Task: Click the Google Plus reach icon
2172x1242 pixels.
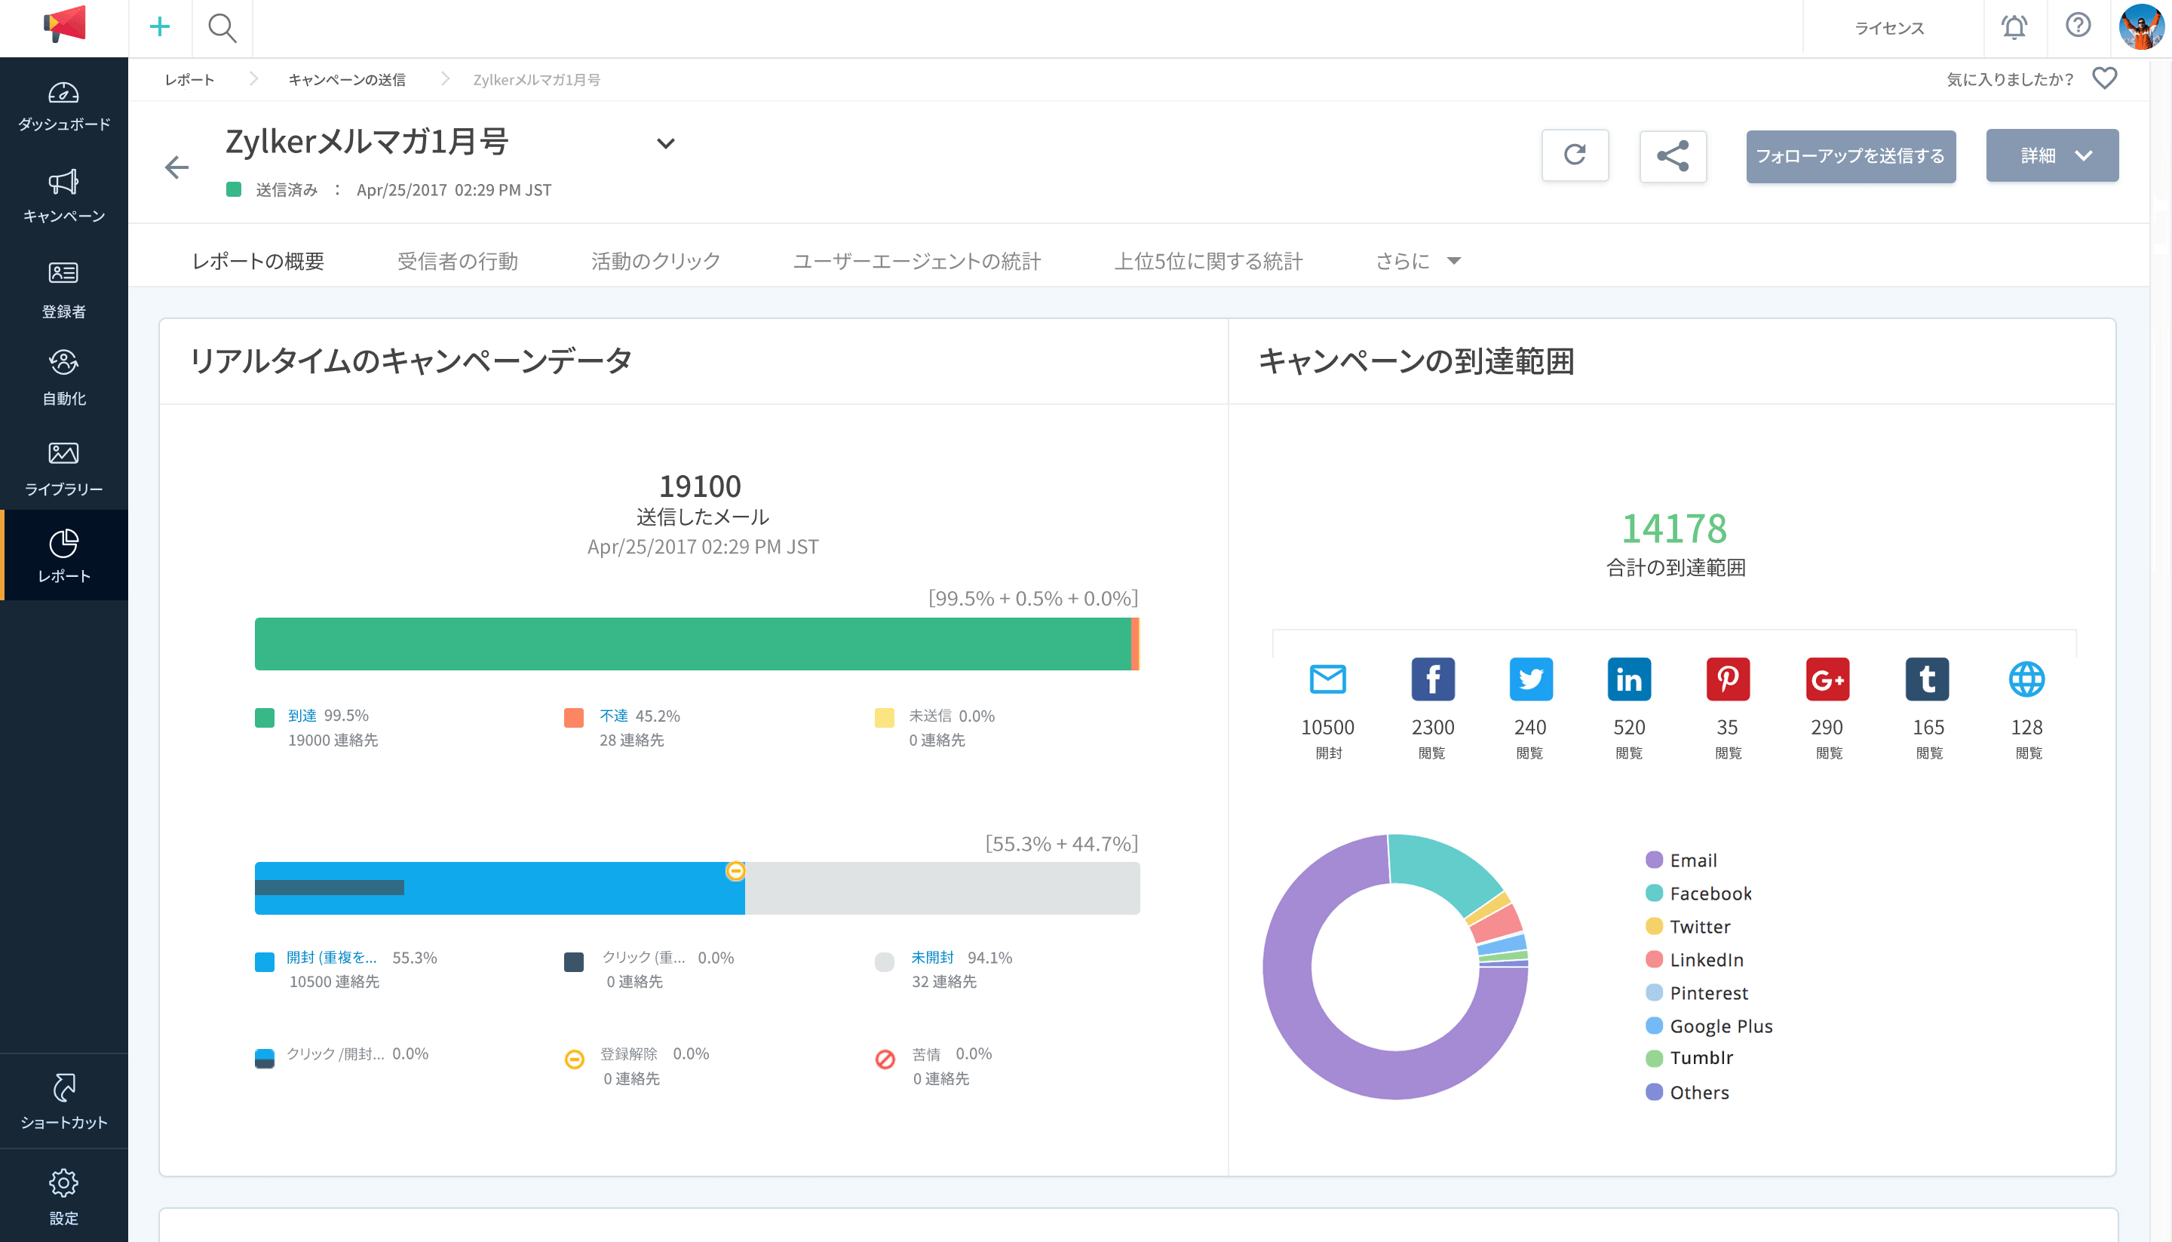Action: point(1827,679)
